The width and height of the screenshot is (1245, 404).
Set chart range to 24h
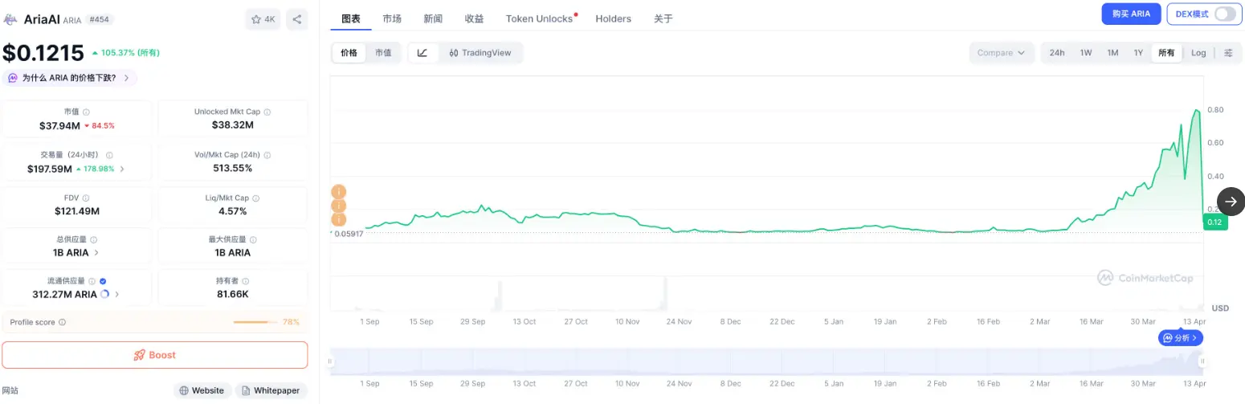coord(1057,53)
